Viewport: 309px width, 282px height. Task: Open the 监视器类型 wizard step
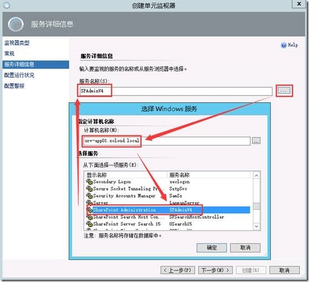click(17, 43)
